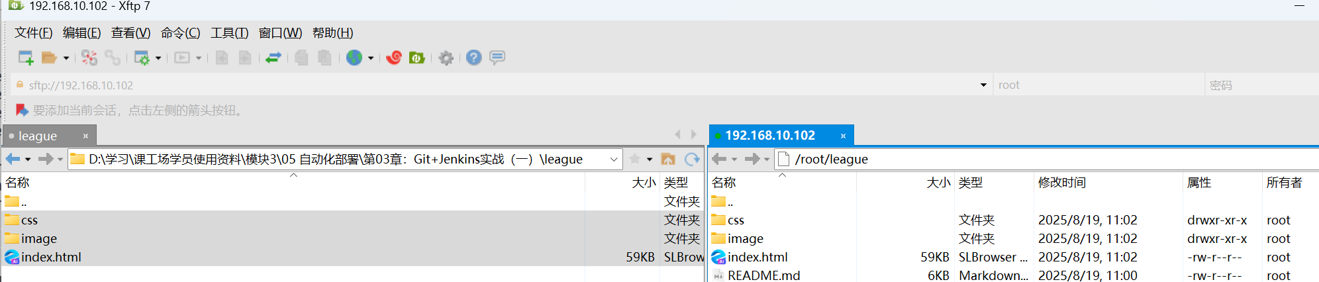
Task: Go forward in local pane navigation
Action: click(x=46, y=159)
